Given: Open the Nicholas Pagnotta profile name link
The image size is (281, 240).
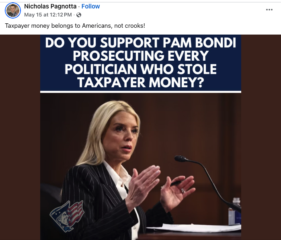Looking at the screenshot, I should pyautogui.click(x=50, y=6).
